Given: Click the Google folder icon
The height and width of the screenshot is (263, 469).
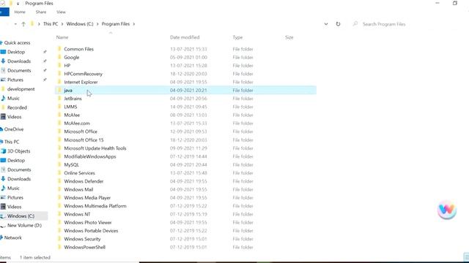Looking at the screenshot, I should tap(59, 57).
